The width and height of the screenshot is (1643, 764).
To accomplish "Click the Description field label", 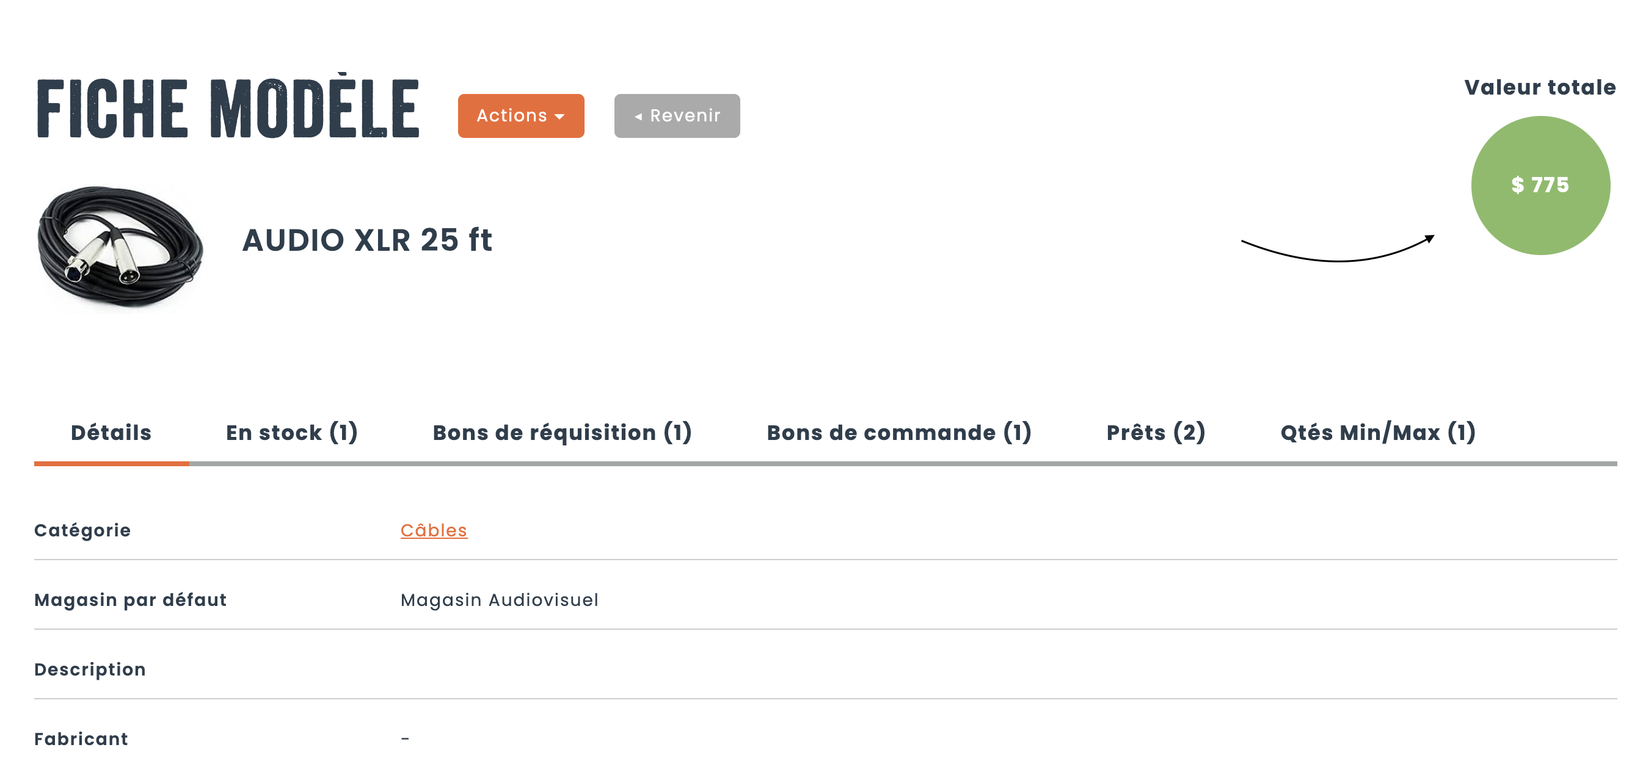I will [x=90, y=669].
